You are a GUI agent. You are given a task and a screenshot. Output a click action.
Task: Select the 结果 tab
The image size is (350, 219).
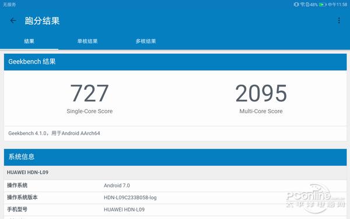(x=29, y=41)
